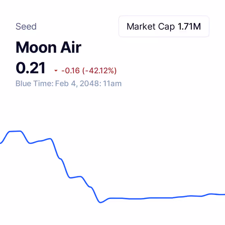Click the (-42.12%) percentage change text

[99, 71]
